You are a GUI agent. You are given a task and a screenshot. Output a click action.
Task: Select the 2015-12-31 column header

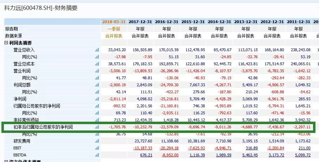(x=193, y=22)
